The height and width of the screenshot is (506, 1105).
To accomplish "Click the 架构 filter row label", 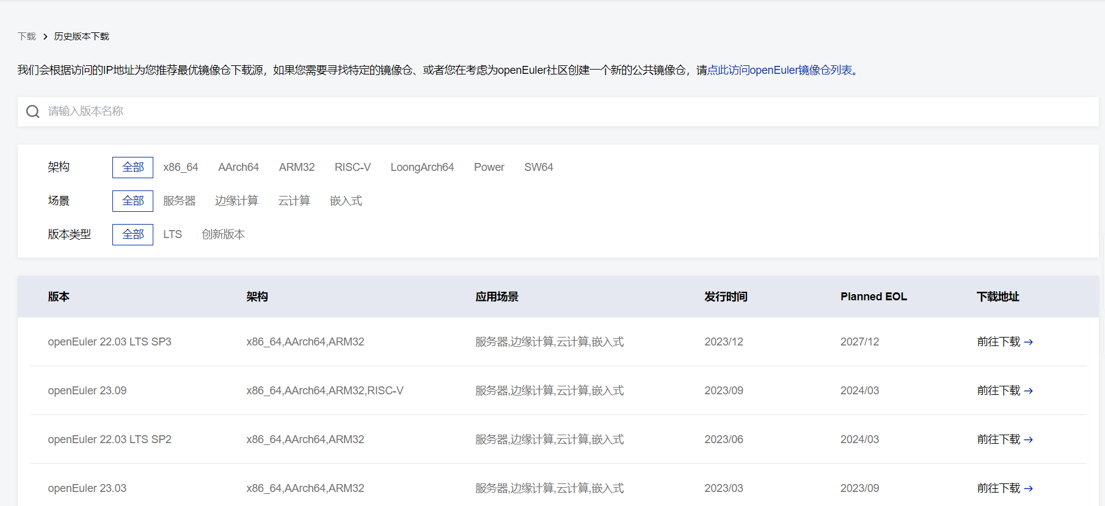I will click(59, 167).
